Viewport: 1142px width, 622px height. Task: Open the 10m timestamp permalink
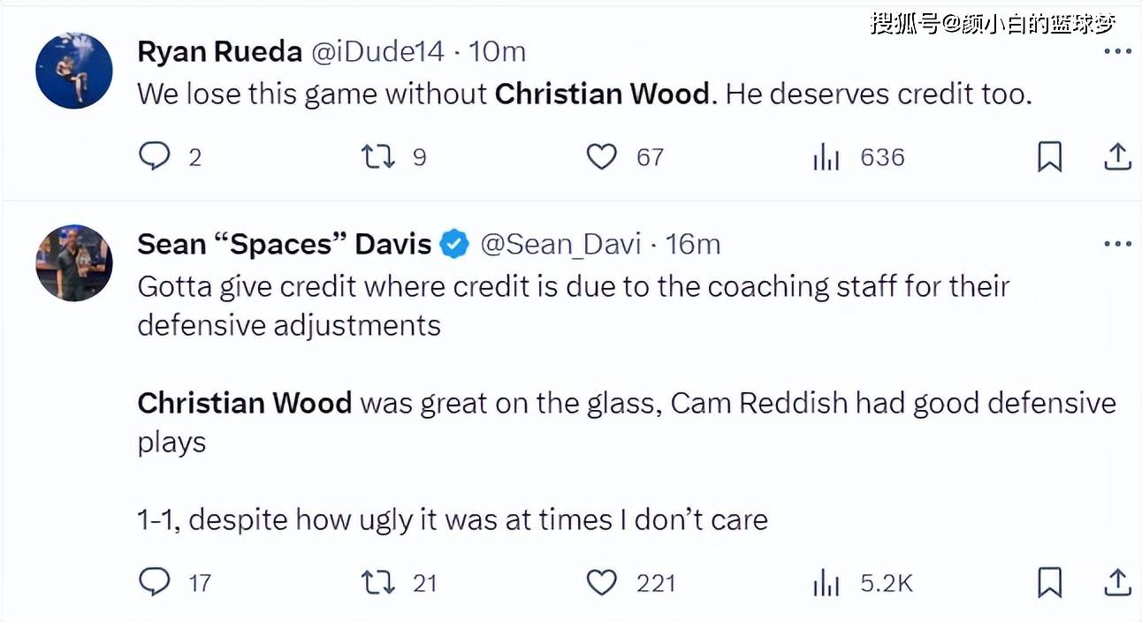pos(497,51)
